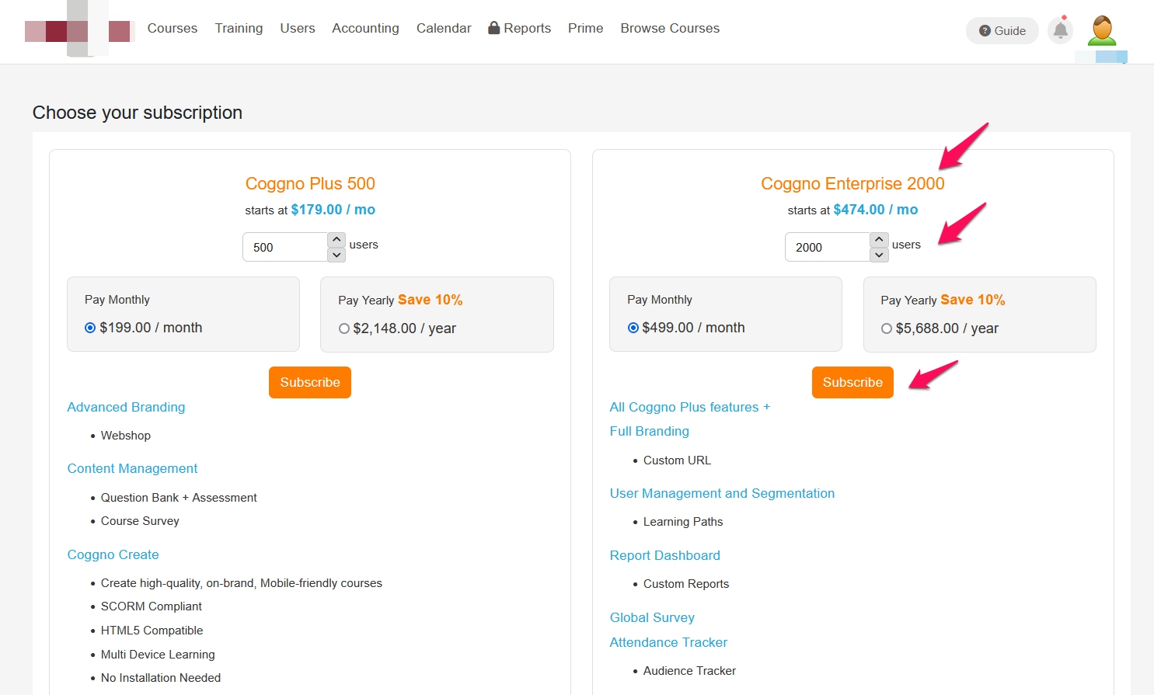Increase Coggno Plus 500 users count
The height and width of the screenshot is (695, 1154).
[336, 239]
